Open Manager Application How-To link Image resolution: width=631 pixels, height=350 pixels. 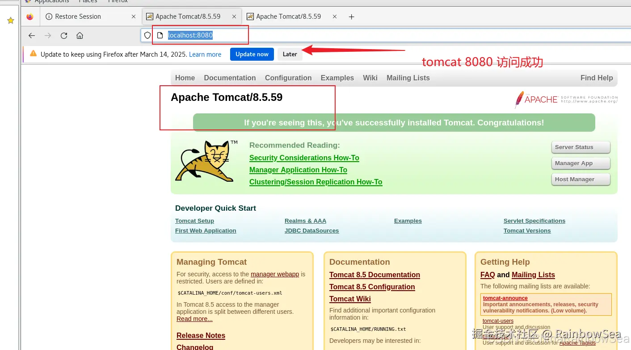click(x=298, y=170)
